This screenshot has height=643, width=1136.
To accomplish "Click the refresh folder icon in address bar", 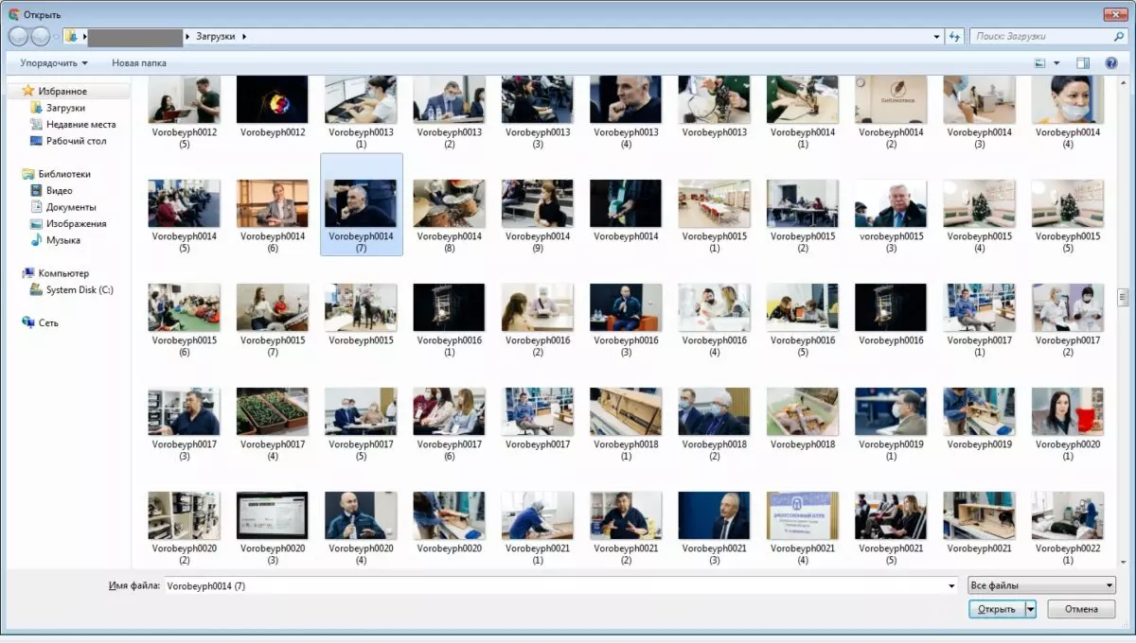I will coord(955,36).
